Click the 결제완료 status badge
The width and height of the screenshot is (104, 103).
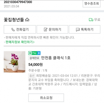tap(34, 58)
